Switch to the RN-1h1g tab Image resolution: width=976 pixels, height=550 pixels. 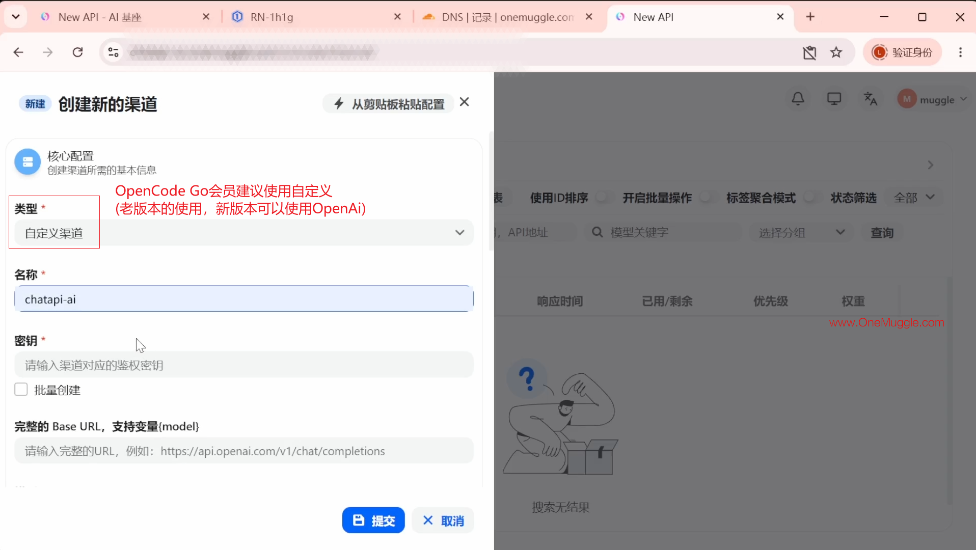coord(316,17)
